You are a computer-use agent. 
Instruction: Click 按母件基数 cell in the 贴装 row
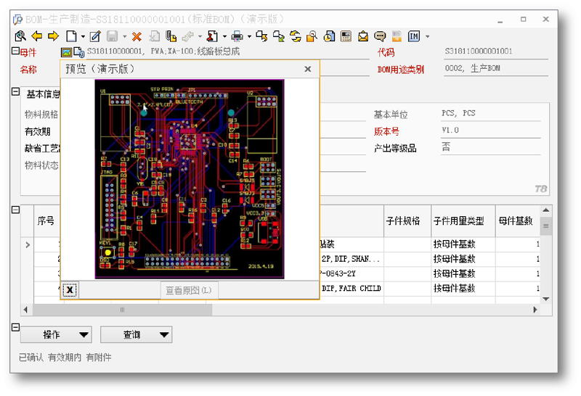(463, 244)
